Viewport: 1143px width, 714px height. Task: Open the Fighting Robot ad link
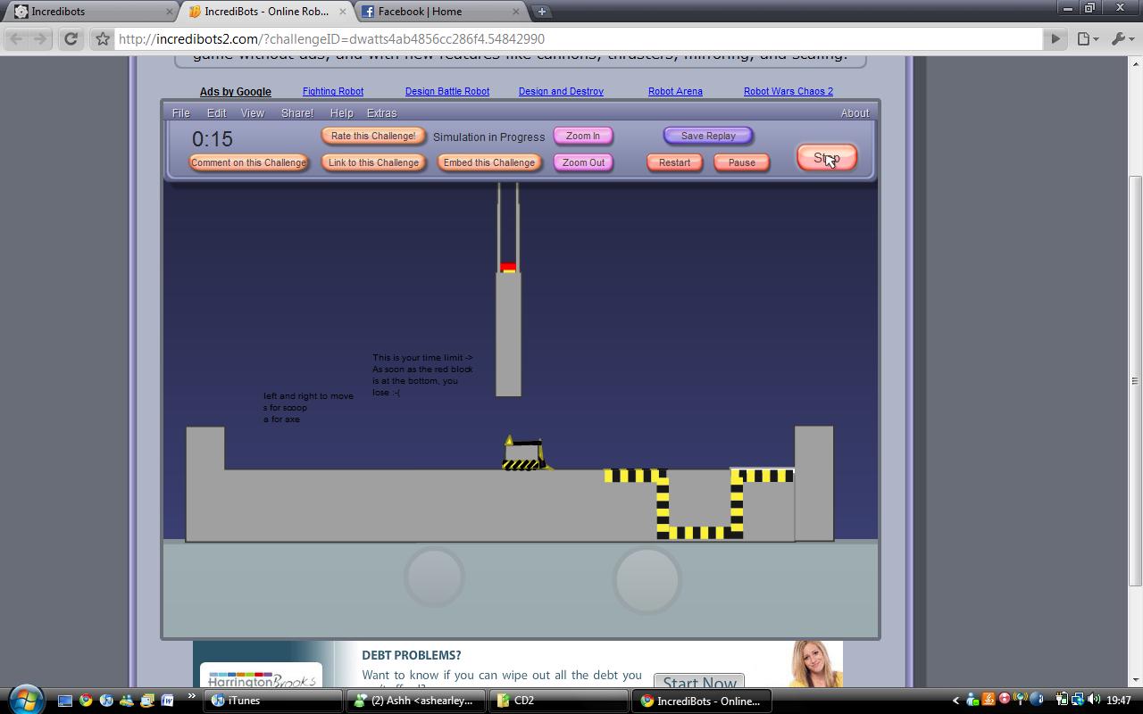(333, 91)
